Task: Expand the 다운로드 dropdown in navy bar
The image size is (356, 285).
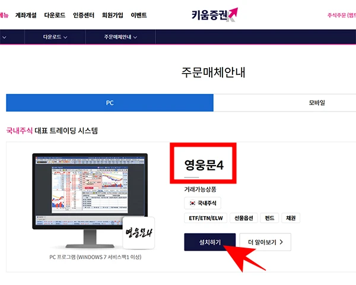Action: [x=55, y=37]
